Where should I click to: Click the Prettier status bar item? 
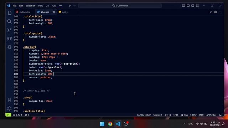(x=211, y=115)
